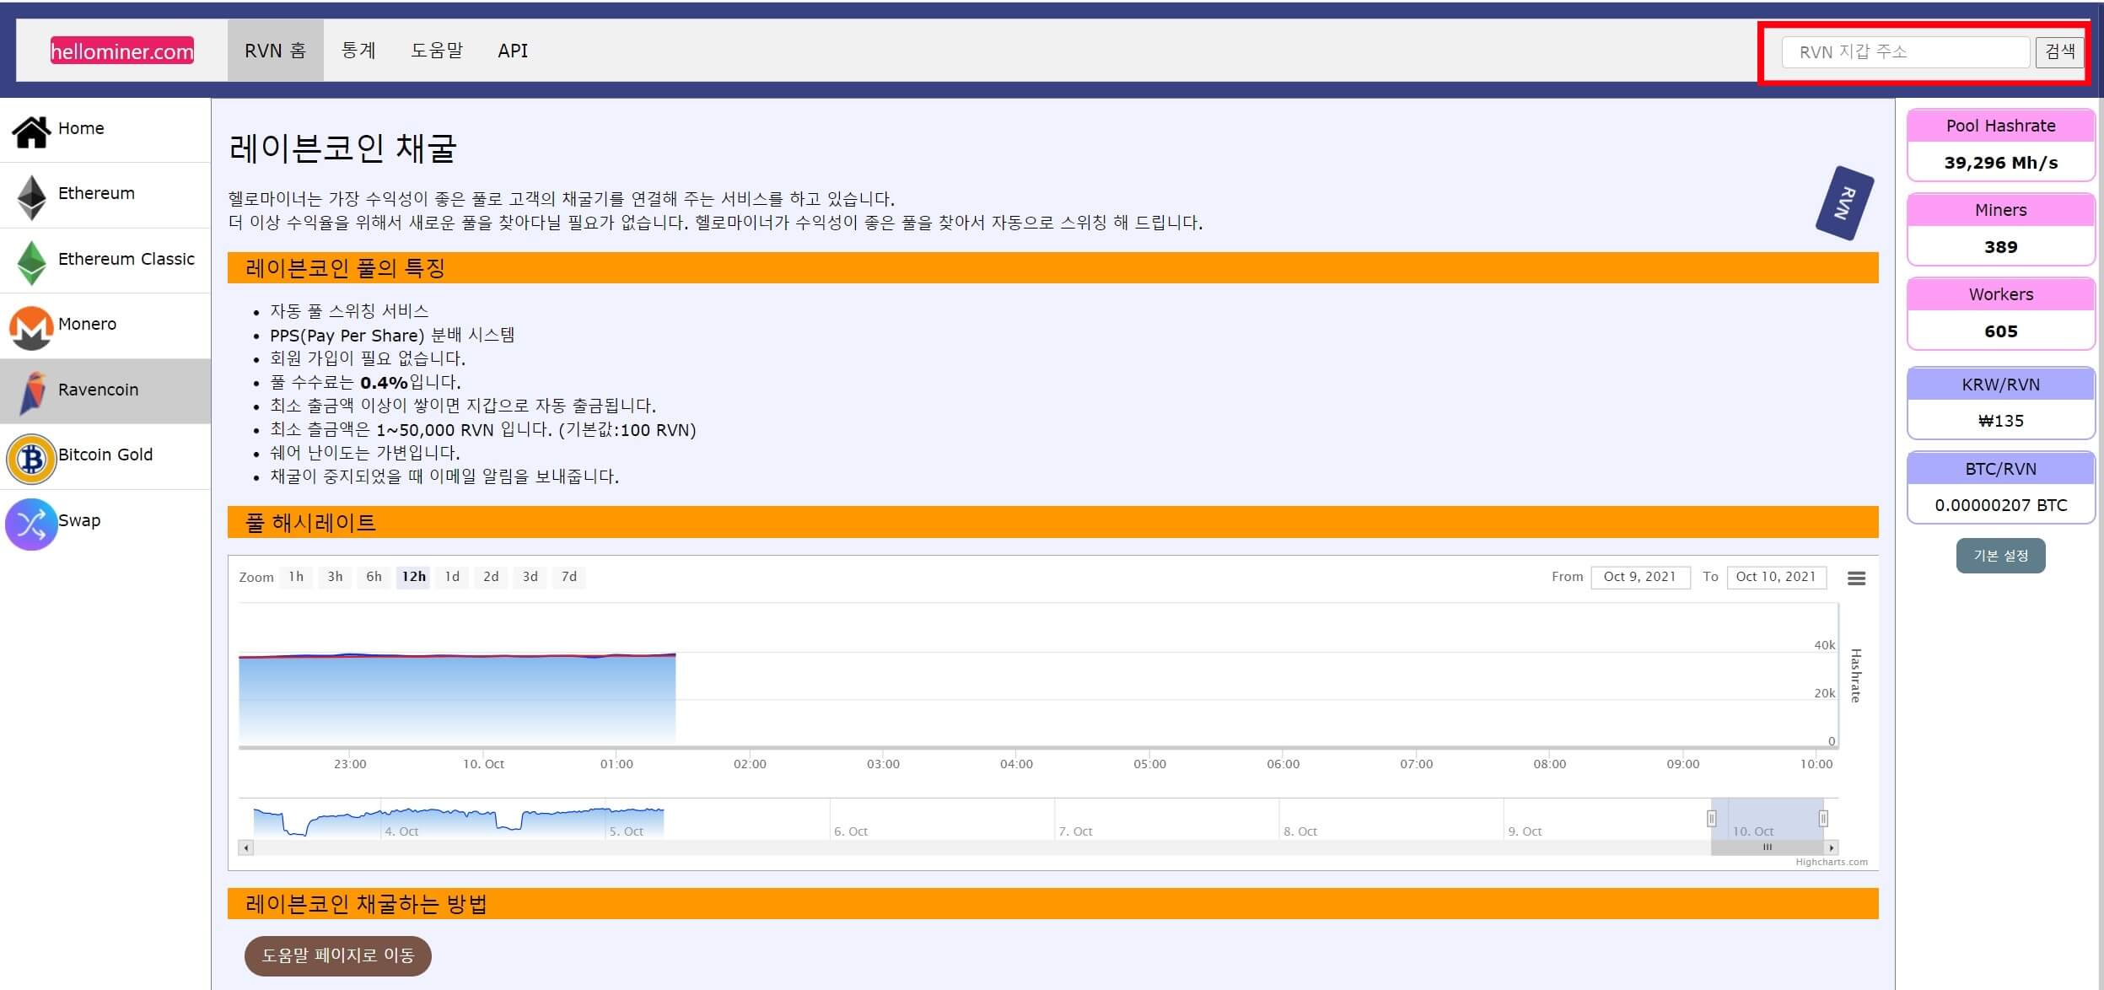The image size is (2104, 990).
Task: Click the 도움말 페이지로 이동 button
Action: (337, 955)
